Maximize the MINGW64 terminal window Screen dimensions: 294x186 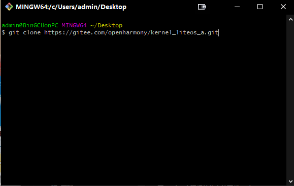pos(260,7)
